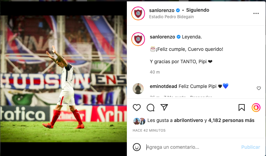Open Estadio Pedro Bidegain location link
266x156 pixels.
pyautogui.click(x=171, y=17)
